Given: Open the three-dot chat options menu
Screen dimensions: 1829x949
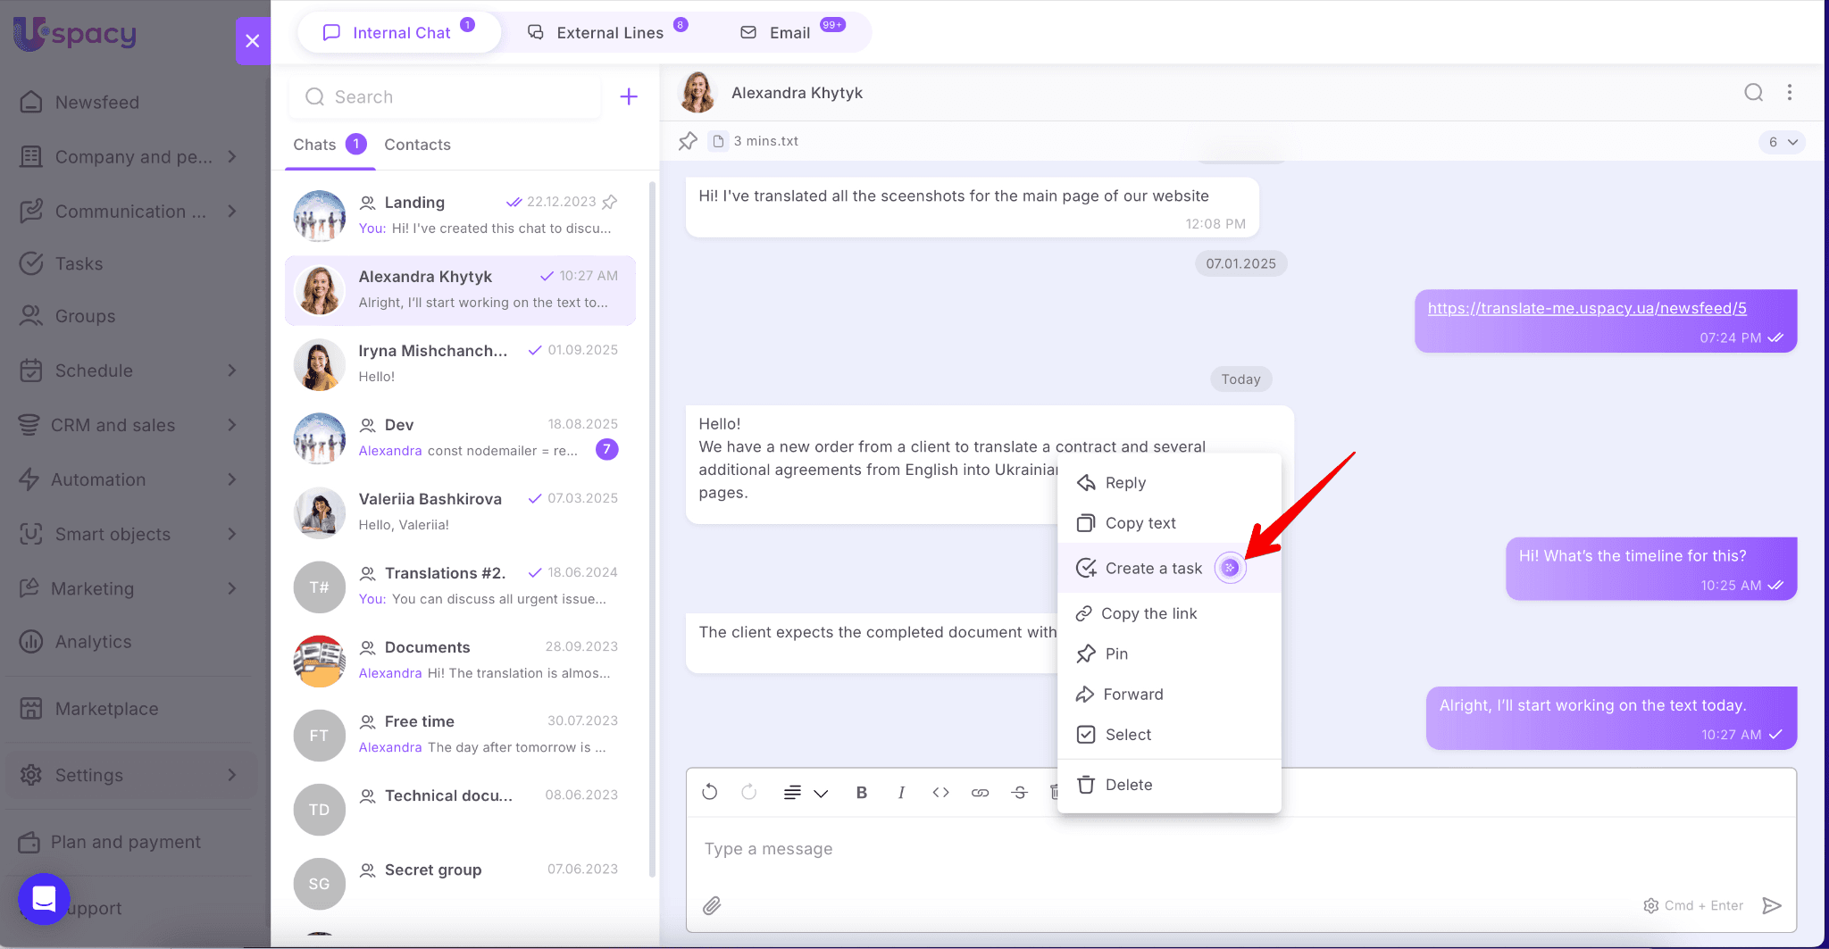Looking at the screenshot, I should click(1790, 93).
